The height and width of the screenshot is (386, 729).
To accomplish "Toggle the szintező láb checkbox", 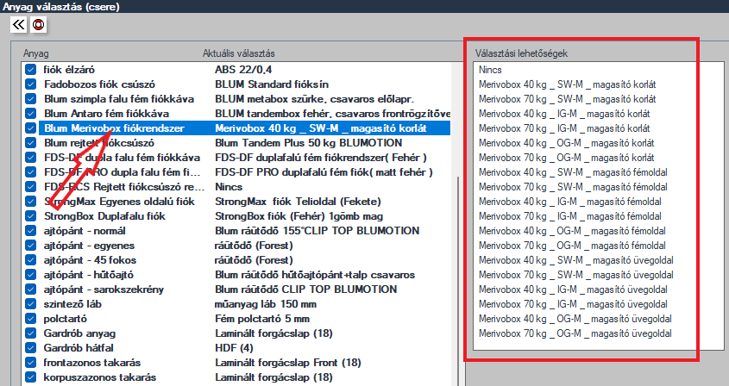I will pyautogui.click(x=31, y=304).
